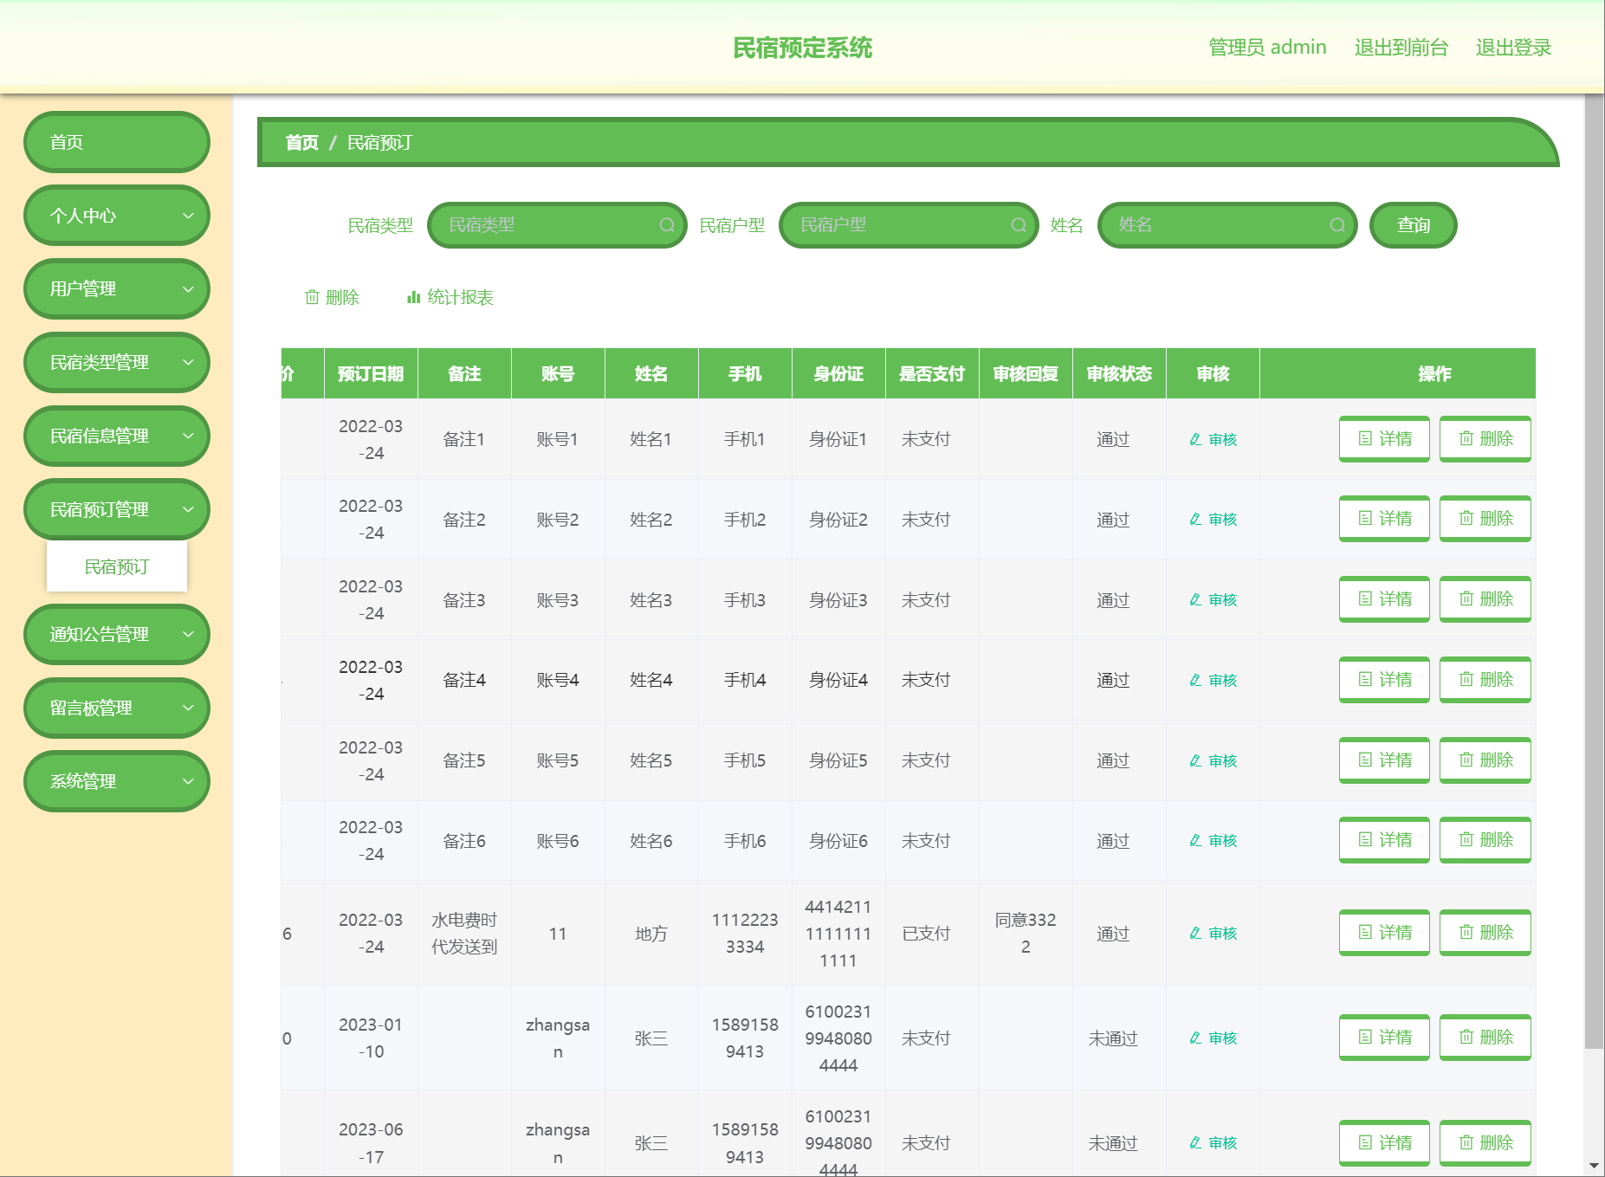The image size is (1605, 1177).
Task: Open 详情 for 2023-01-10 张三 row
Action: point(1384,1038)
